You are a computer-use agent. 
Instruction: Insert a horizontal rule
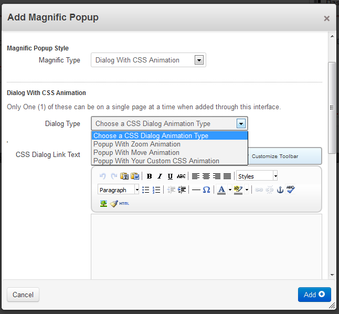coord(196,190)
